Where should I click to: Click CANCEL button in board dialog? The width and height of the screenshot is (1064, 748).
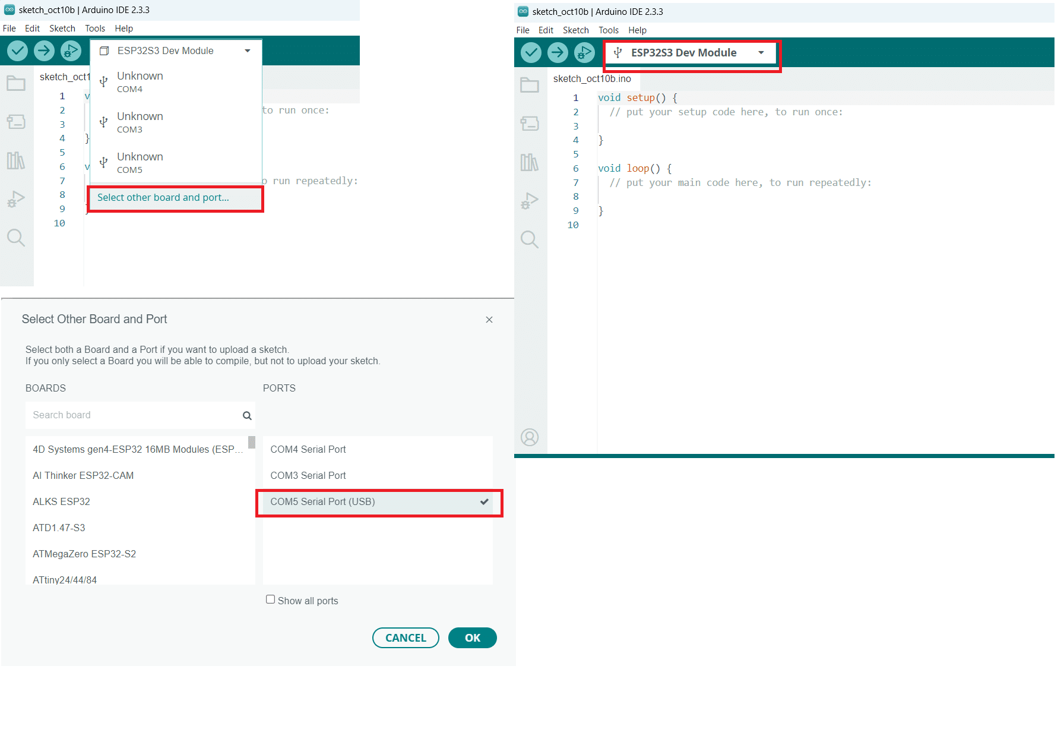[x=406, y=637]
